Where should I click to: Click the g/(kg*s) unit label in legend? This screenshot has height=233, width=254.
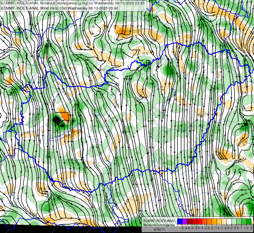(x=159, y=229)
